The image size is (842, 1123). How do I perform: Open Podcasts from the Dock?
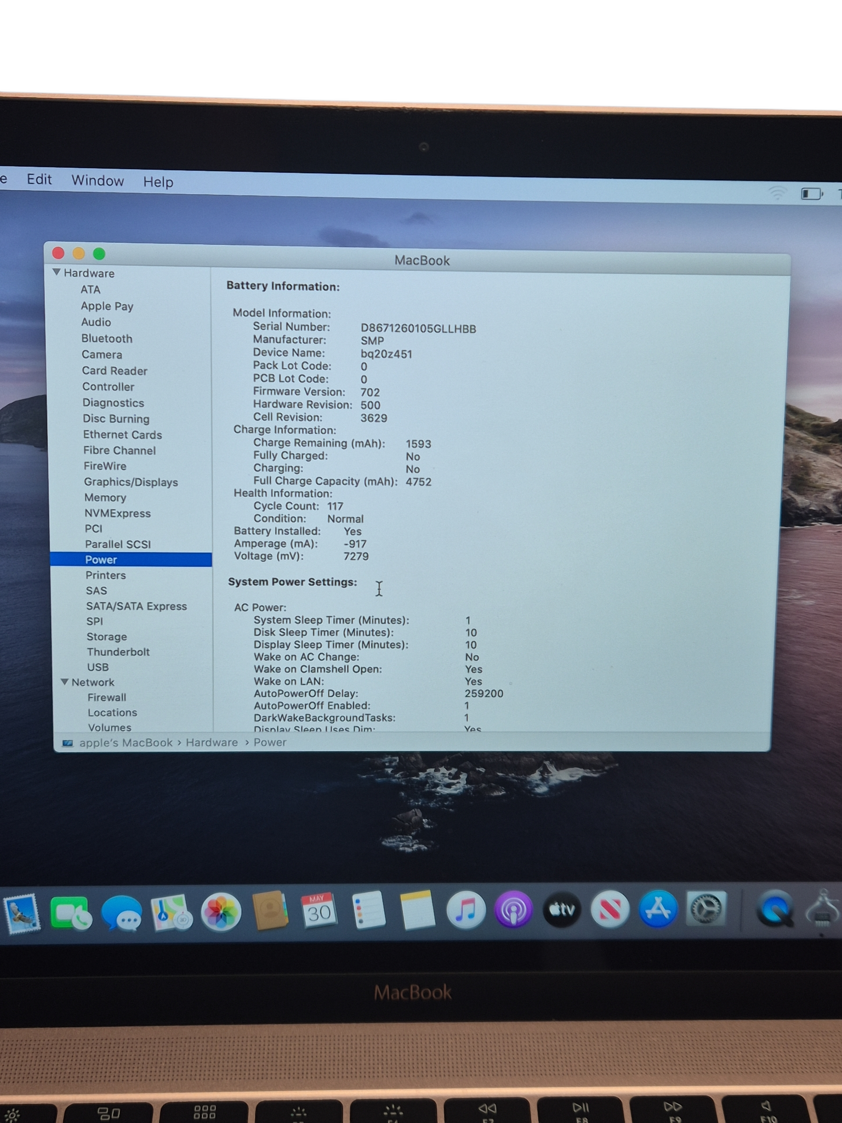[x=513, y=910]
